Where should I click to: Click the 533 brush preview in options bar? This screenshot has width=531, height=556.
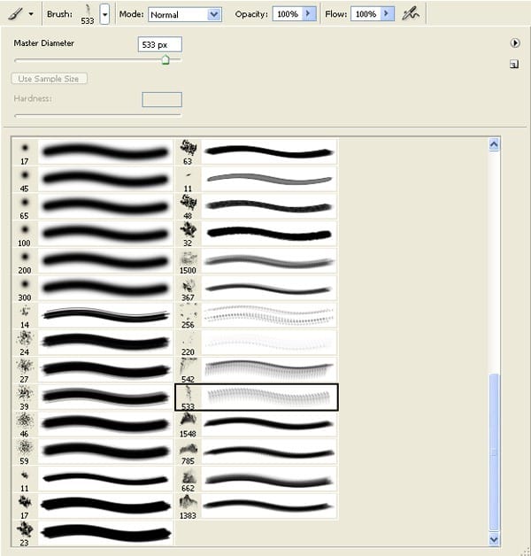click(88, 14)
